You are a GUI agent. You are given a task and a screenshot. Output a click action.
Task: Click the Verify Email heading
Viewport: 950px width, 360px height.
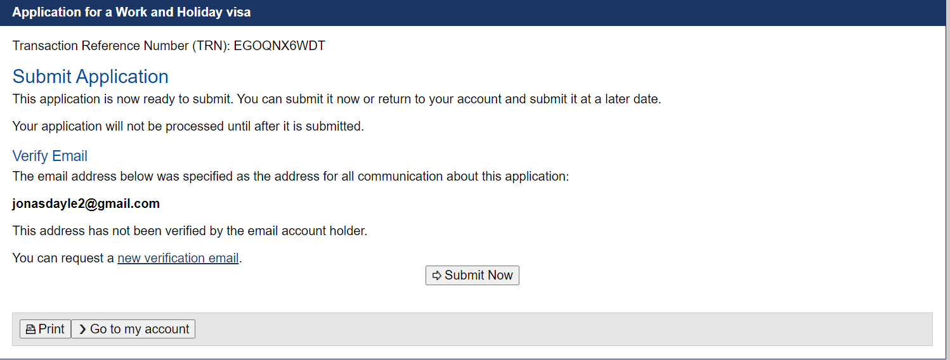coord(50,156)
